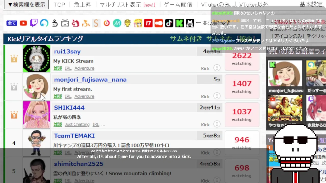
Task: Open the だっすー sidebar thumbnail
Action: (316, 74)
